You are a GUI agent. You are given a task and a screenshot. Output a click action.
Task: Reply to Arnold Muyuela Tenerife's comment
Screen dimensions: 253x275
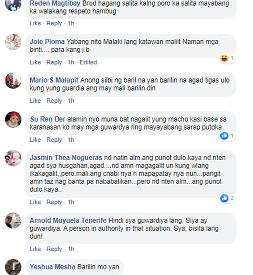tap(54, 249)
